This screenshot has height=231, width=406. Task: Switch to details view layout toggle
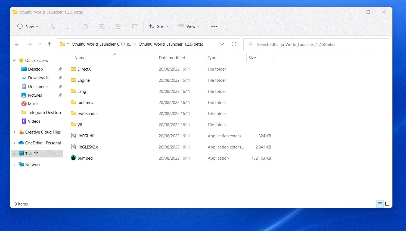[x=380, y=204]
